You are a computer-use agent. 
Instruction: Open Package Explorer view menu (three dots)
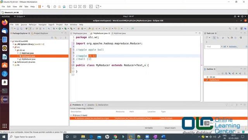(65, 38)
